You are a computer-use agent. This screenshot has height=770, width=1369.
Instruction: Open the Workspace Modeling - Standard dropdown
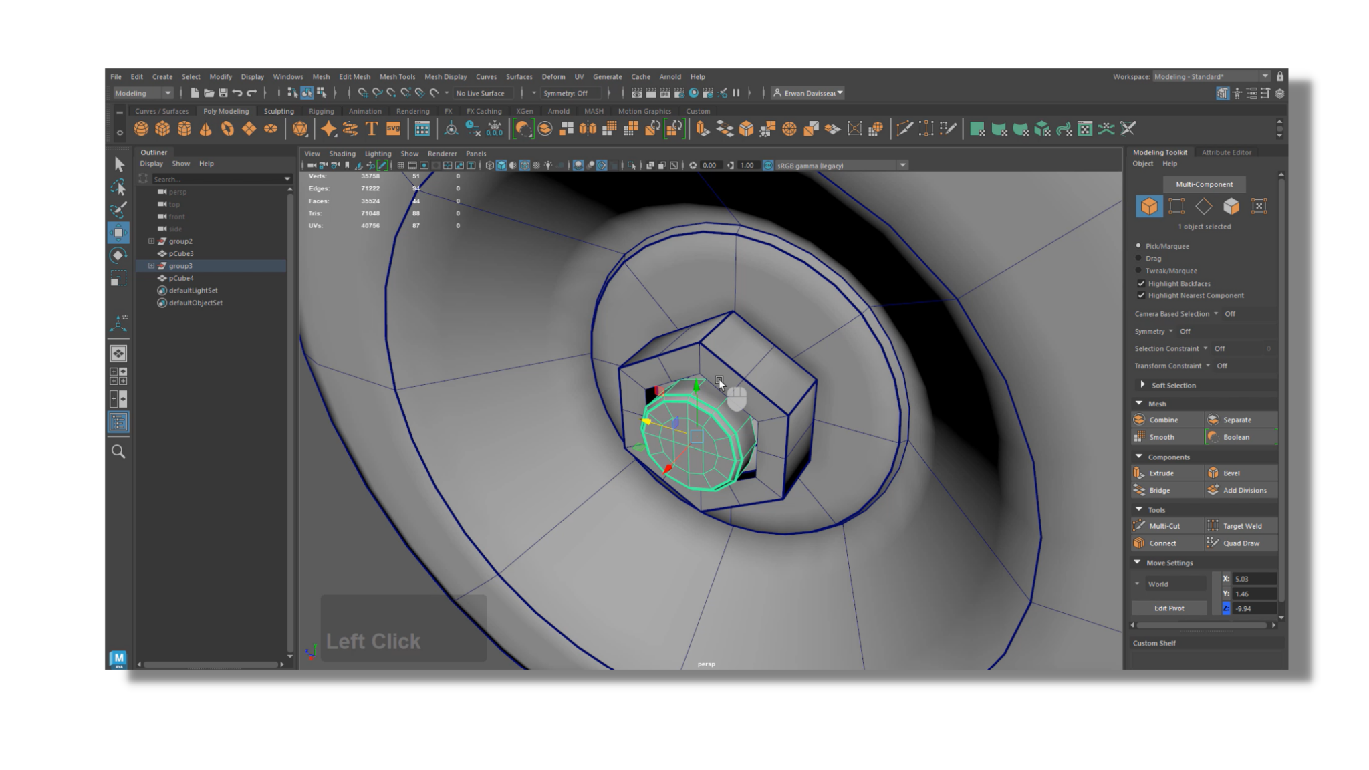(1211, 76)
